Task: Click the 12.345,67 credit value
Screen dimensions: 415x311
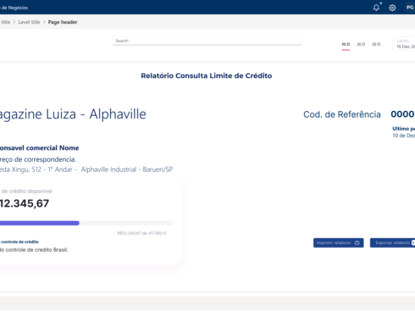Action: point(25,203)
